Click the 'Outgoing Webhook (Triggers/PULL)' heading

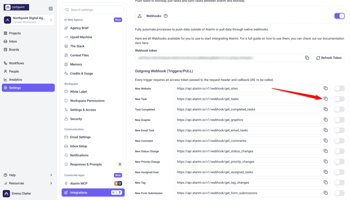point(164,71)
